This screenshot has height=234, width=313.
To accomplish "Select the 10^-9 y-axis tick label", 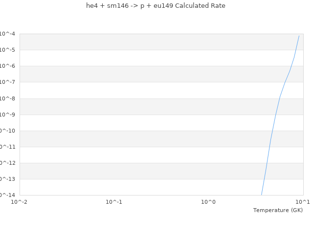I will [x=8, y=115].
